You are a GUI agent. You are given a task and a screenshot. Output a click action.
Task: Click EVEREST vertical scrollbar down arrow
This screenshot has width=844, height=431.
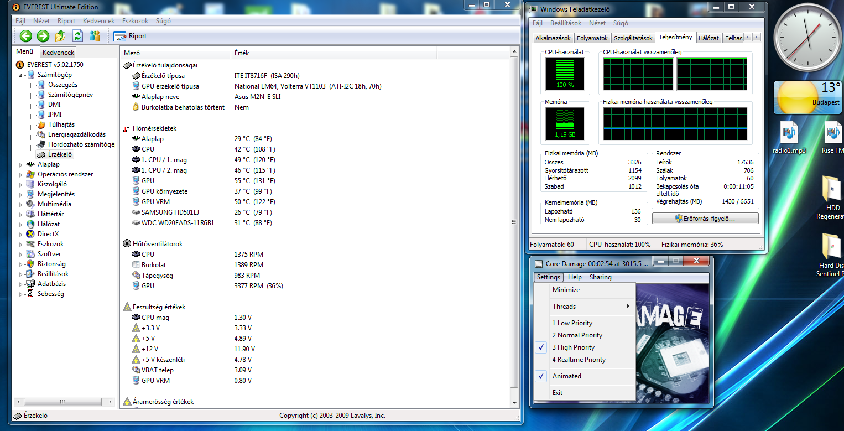(514, 404)
